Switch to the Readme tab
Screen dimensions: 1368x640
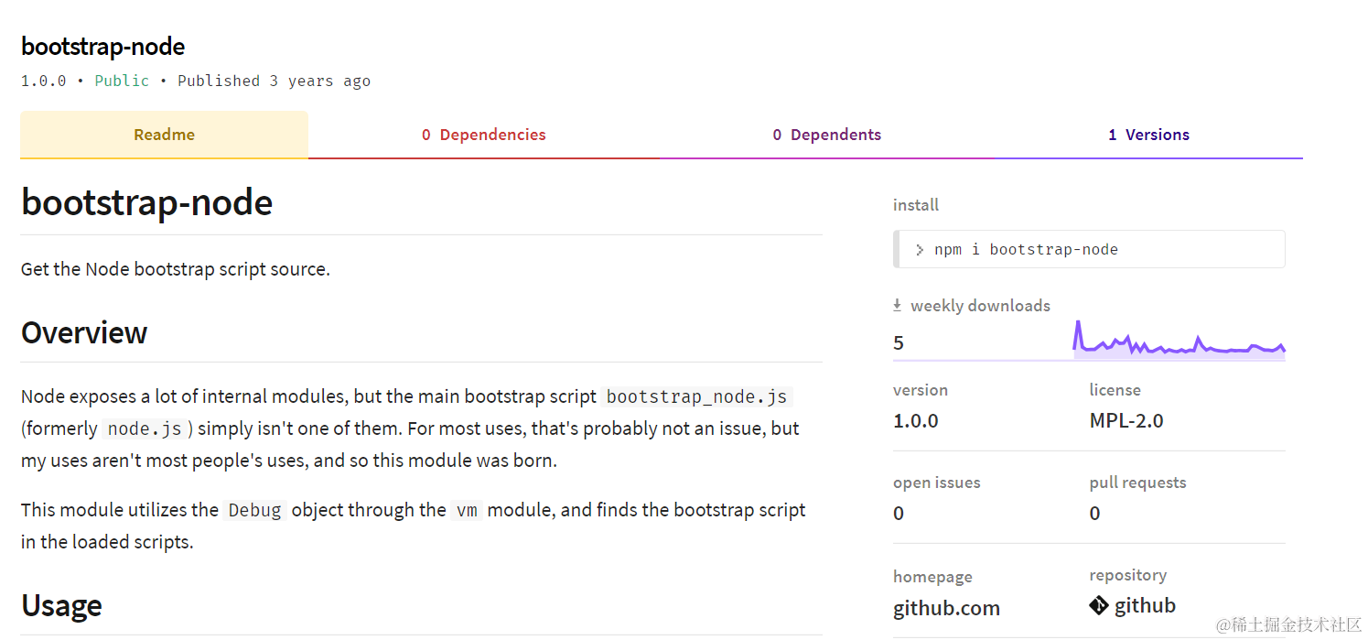coord(164,134)
